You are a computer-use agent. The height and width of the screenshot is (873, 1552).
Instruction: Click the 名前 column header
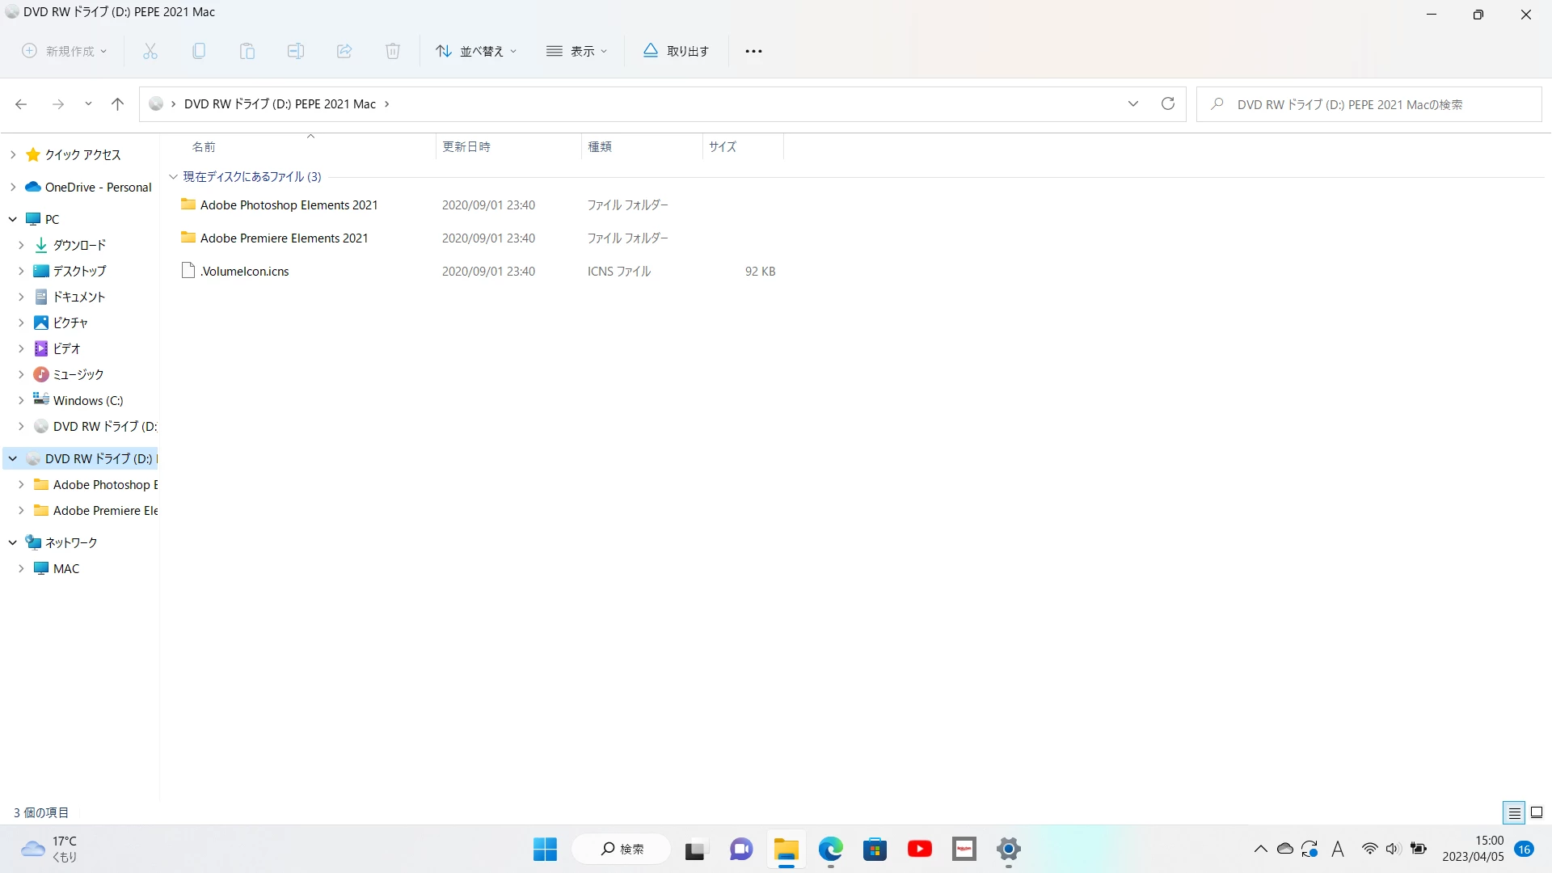click(x=204, y=146)
